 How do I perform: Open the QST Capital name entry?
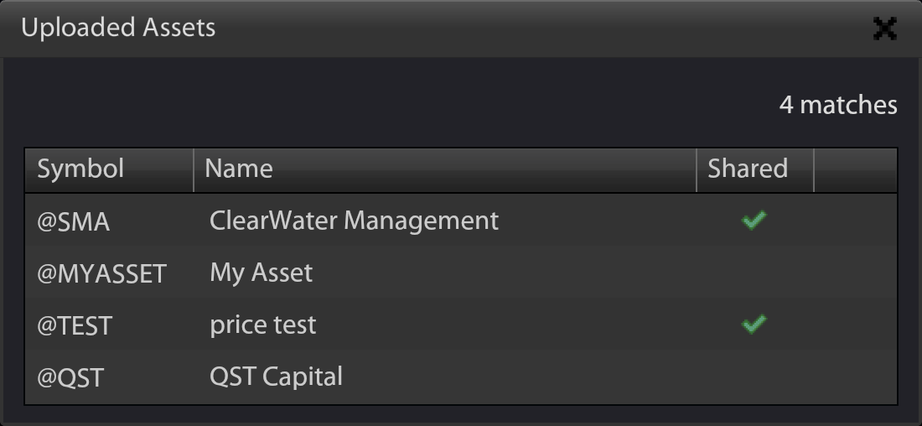[x=276, y=377]
